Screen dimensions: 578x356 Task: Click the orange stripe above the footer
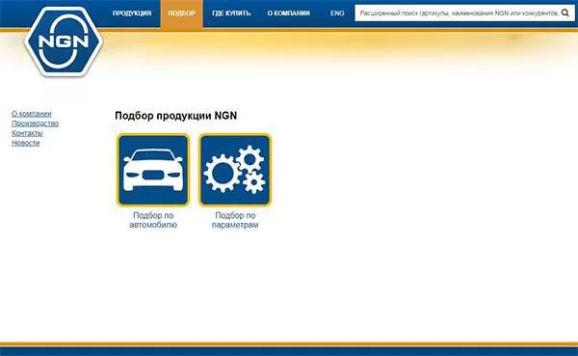[x=289, y=344]
